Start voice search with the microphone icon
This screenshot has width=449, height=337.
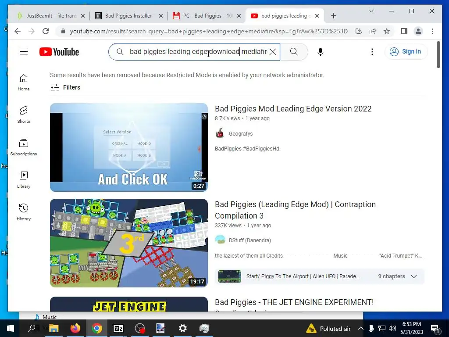pyautogui.click(x=321, y=52)
